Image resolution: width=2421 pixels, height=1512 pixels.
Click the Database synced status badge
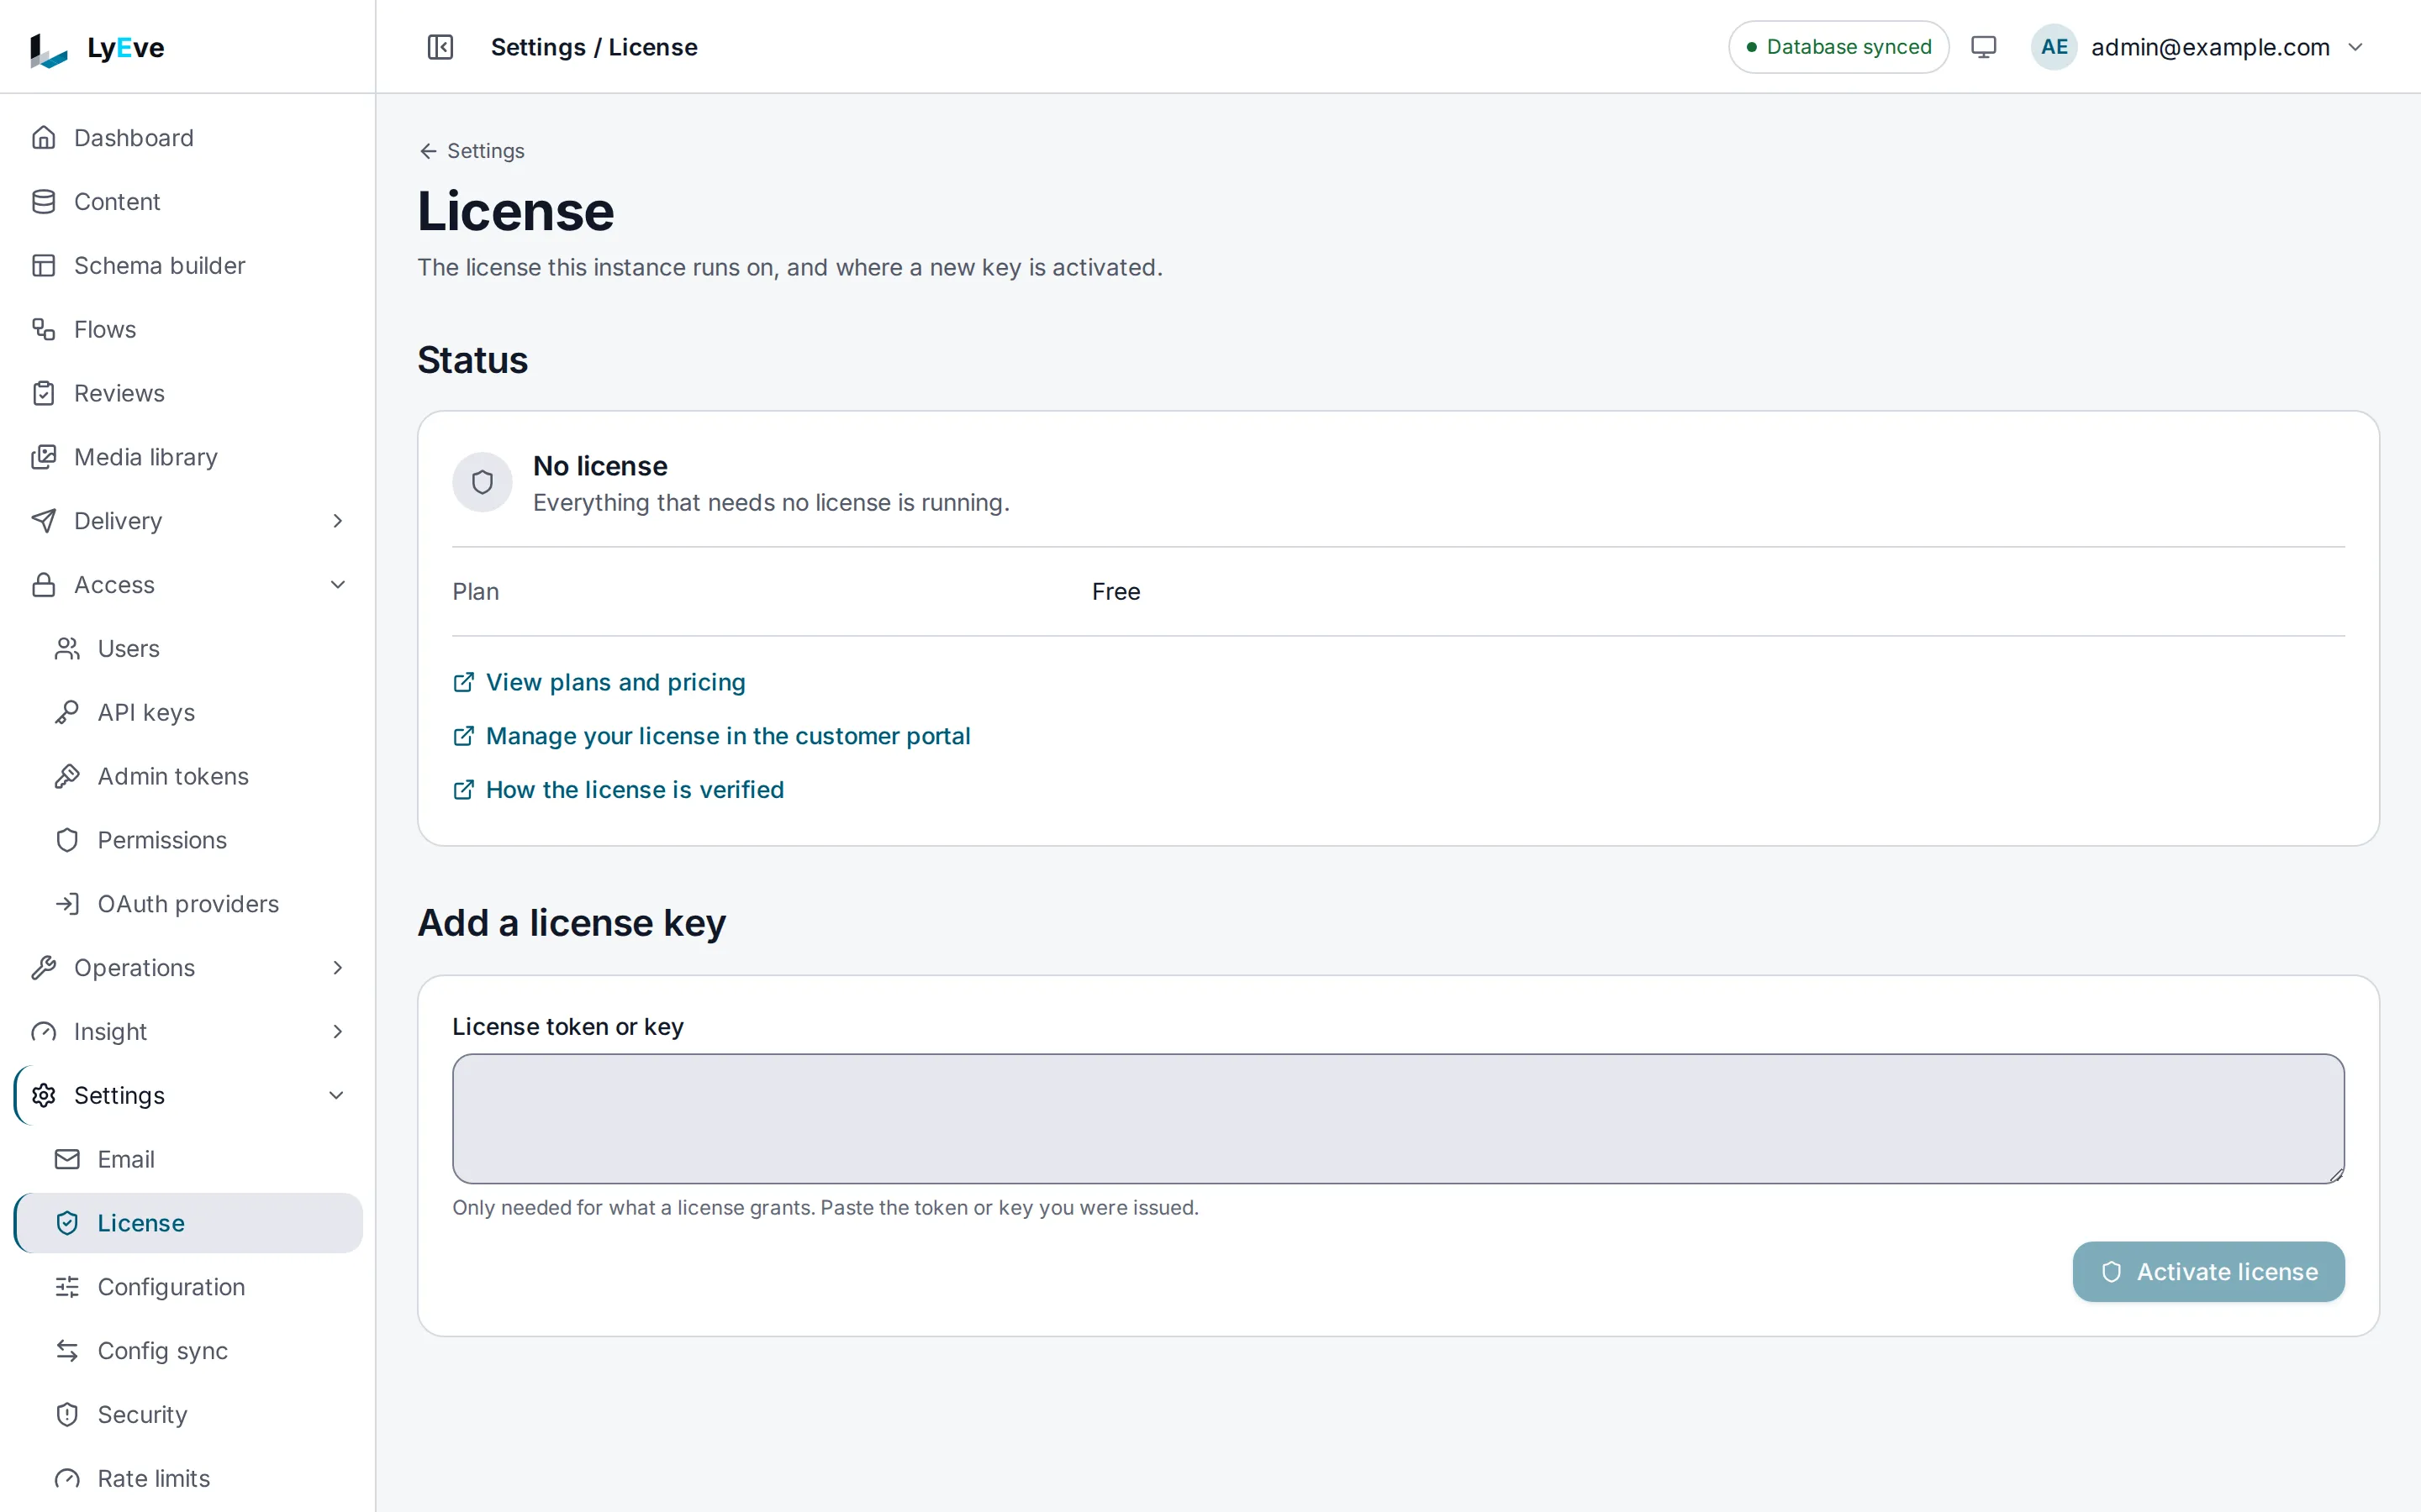click(x=1838, y=47)
